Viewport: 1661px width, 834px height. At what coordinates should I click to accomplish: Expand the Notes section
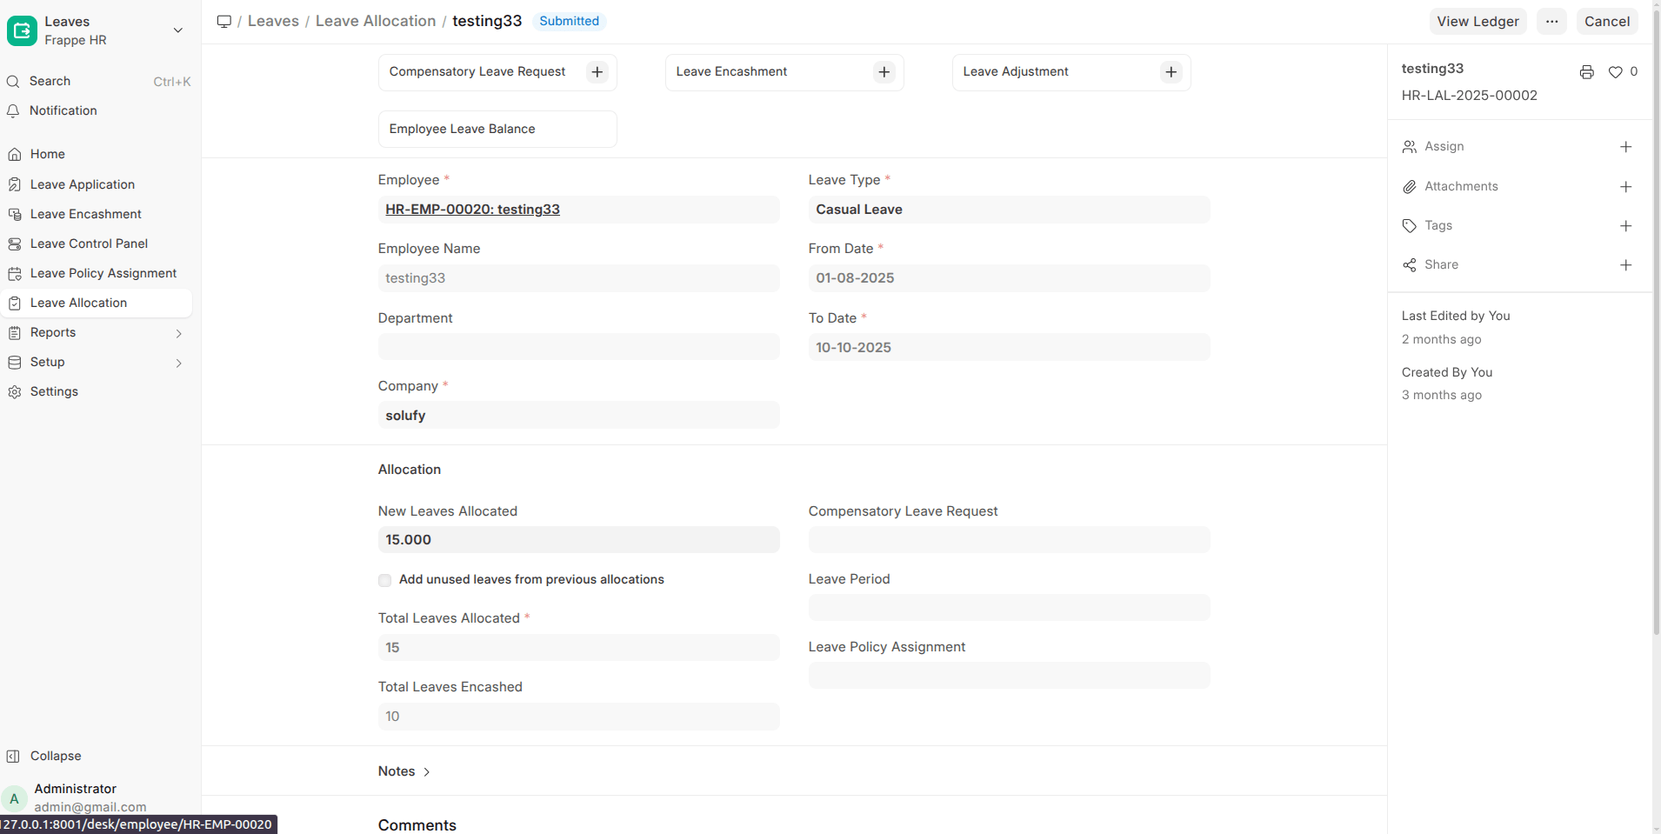click(404, 771)
